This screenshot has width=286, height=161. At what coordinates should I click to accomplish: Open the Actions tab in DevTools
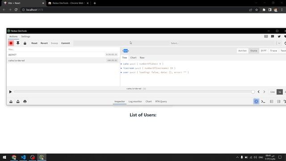click(13, 37)
